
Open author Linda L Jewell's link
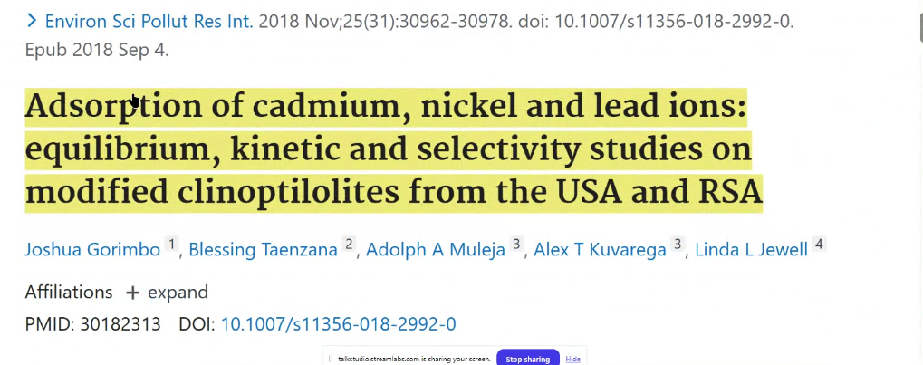751,250
